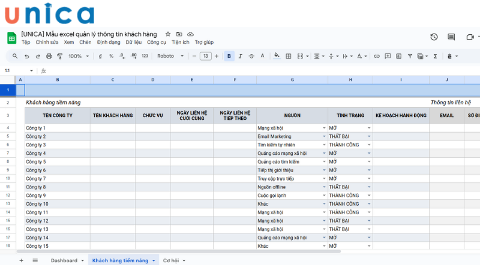Click the font size input field
The image size is (480, 270).
(205, 56)
